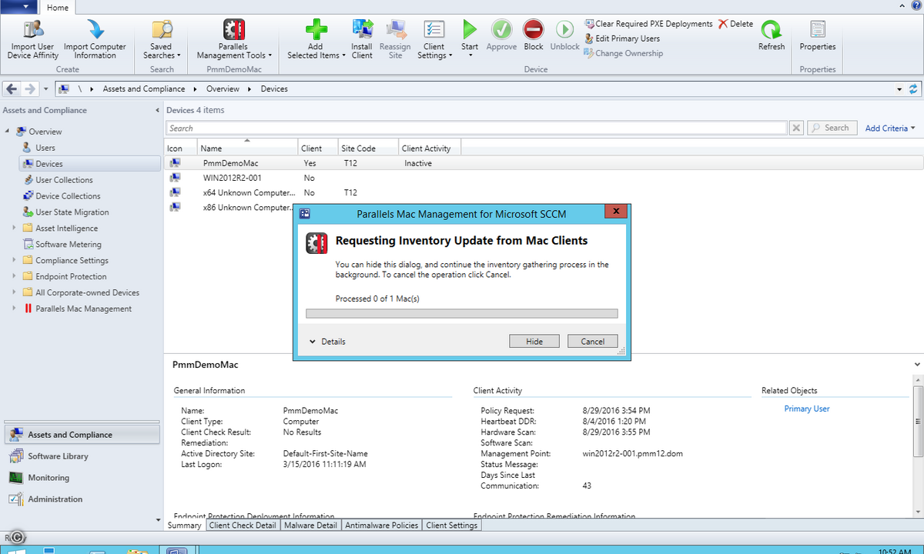Click the Import User Device Affinity icon
The width and height of the screenshot is (924, 554).
click(x=34, y=30)
